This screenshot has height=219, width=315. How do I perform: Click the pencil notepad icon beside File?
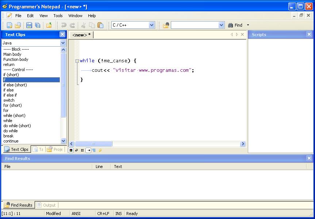pos(9,15)
